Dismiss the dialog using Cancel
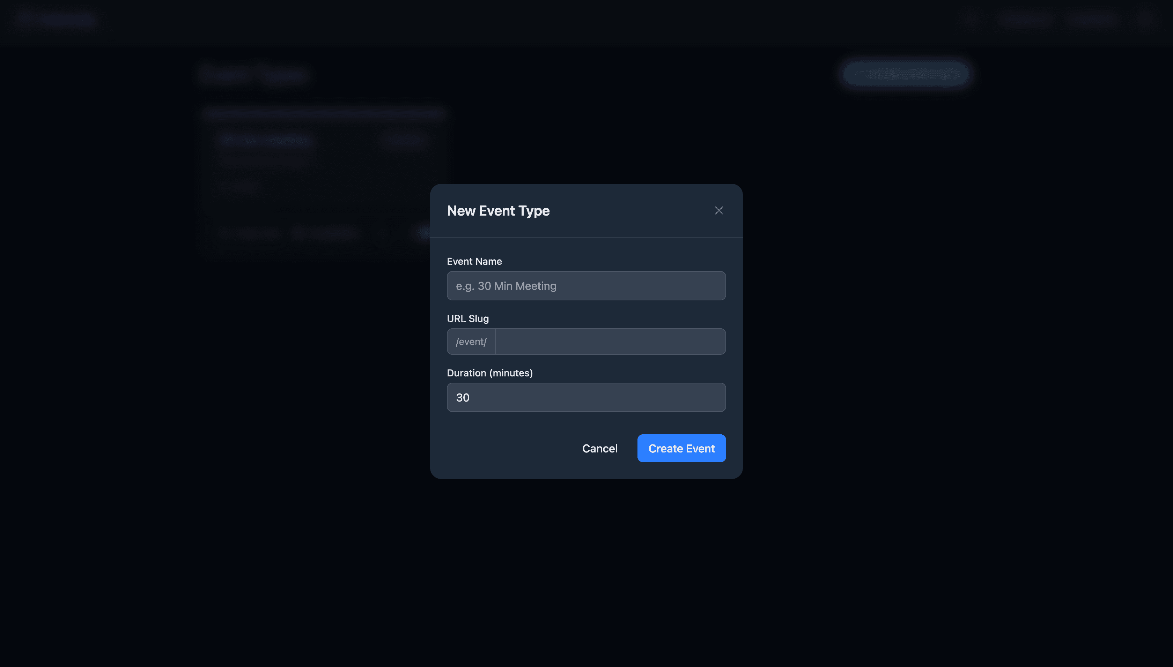Image resolution: width=1173 pixels, height=667 pixels. pyautogui.click(x=599, y=448)
